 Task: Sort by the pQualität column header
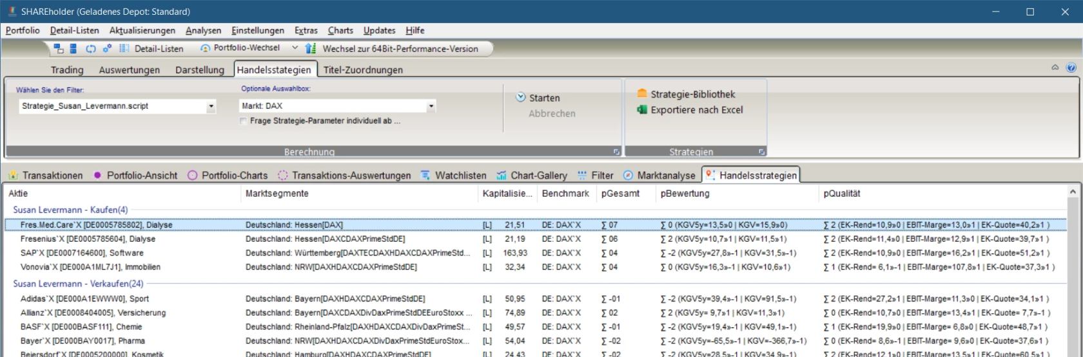pyautogui.click(x=941, y=193)
